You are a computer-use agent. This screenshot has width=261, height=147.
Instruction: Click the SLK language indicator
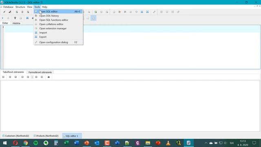232,143
